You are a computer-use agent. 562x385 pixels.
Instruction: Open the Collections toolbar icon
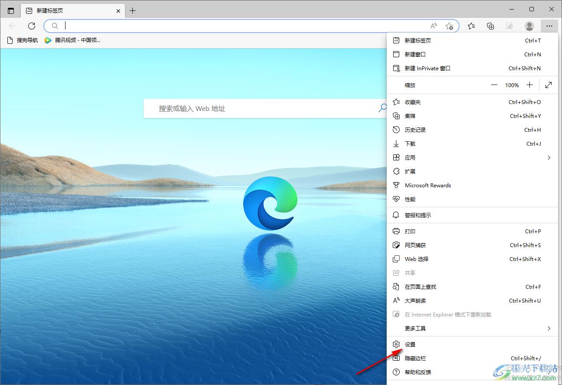pos(490,26)
